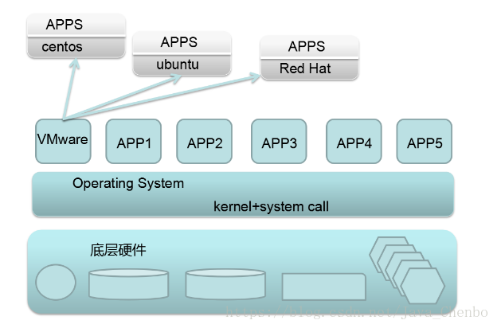Click the APP3 box
497x328 pixels.
(x=279, y=141)
